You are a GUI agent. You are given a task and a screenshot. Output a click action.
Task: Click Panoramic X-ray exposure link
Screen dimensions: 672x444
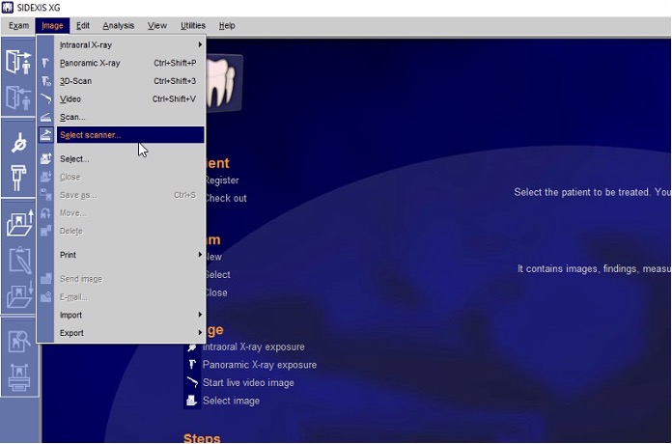pyautogui.click(x=260, y=365)
